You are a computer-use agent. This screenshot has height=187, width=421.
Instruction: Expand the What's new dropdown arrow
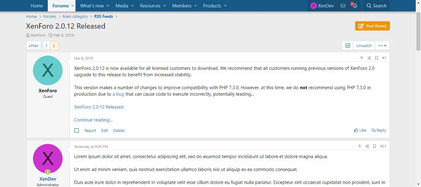[108, 6]
